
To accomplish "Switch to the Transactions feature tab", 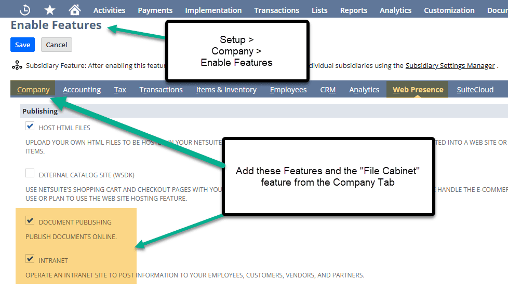I will 161,90.
